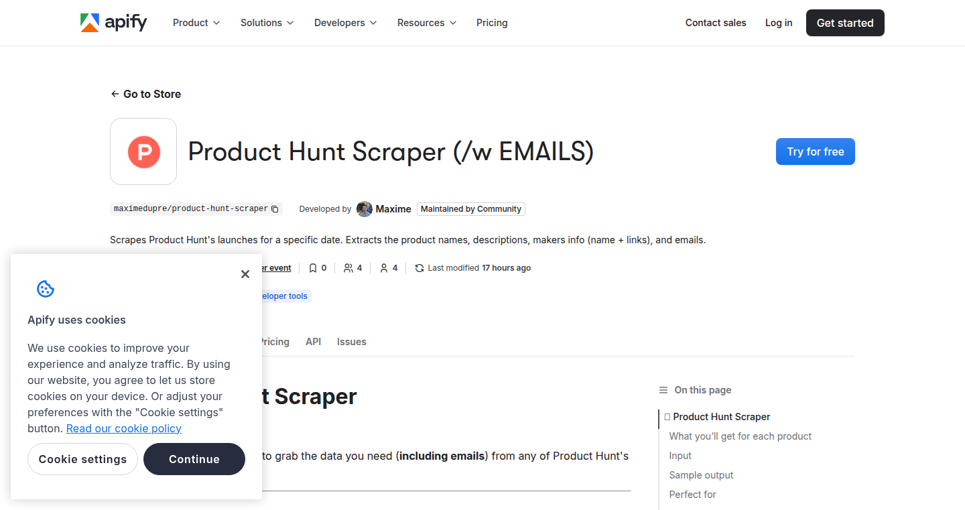965x510 pixels.
Task: Click the On this page list icon
Action: 663,390
